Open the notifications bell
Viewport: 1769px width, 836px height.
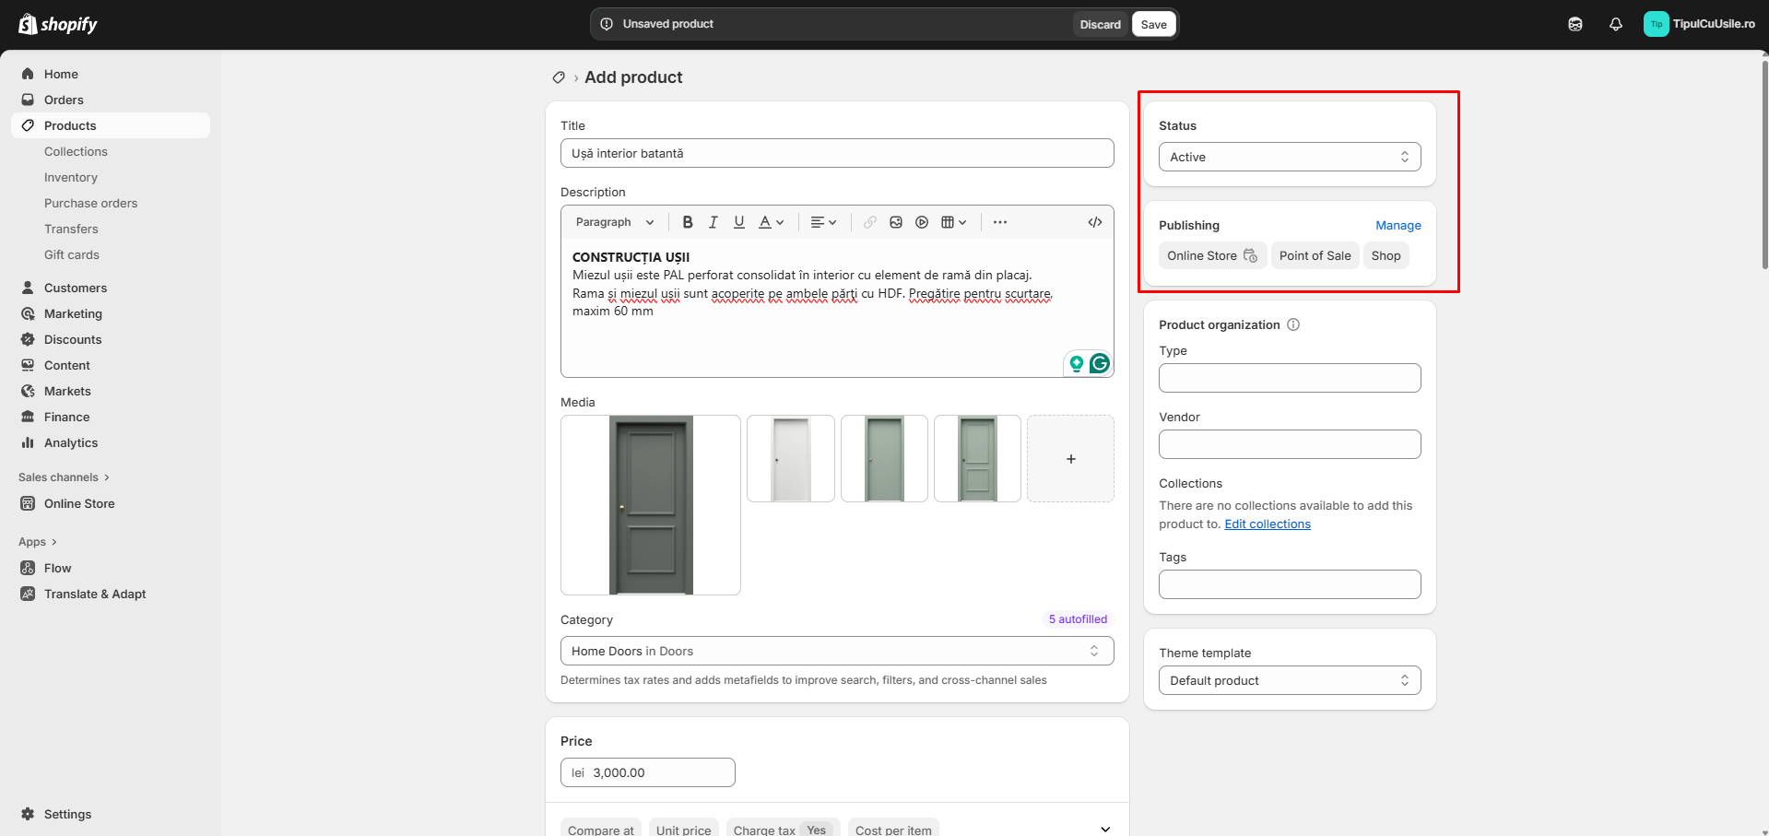coord(1615,25)
